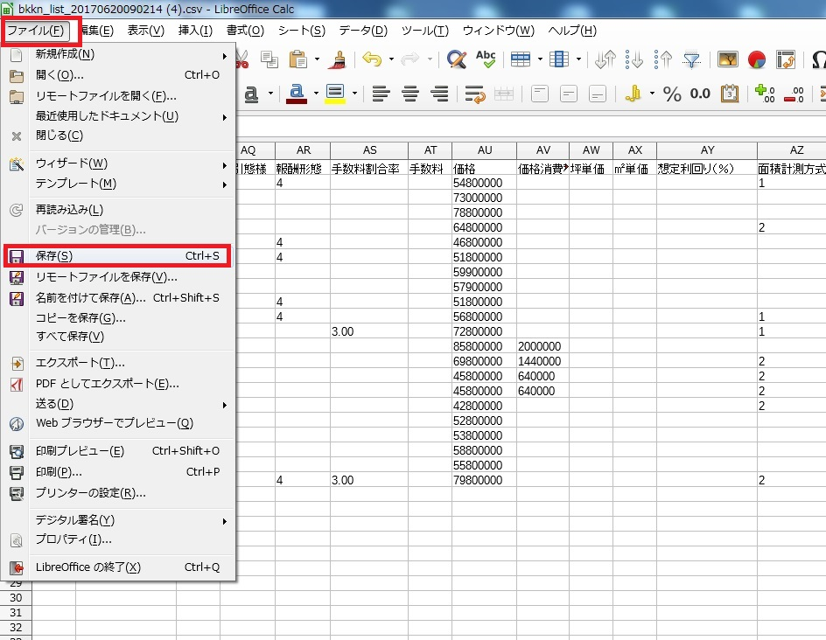This screenshot has height=640, width=826.
Task: Open insert columns dropdown arrow
Action: click(578, 59)
